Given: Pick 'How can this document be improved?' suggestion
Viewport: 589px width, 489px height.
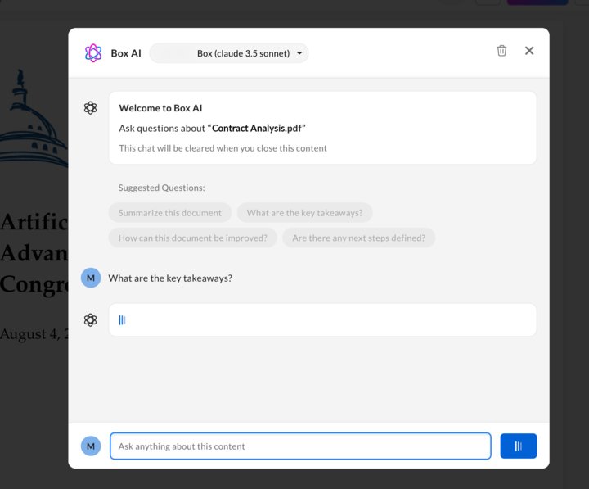Looking at the screenshot, I should click(x=192, y=238).
